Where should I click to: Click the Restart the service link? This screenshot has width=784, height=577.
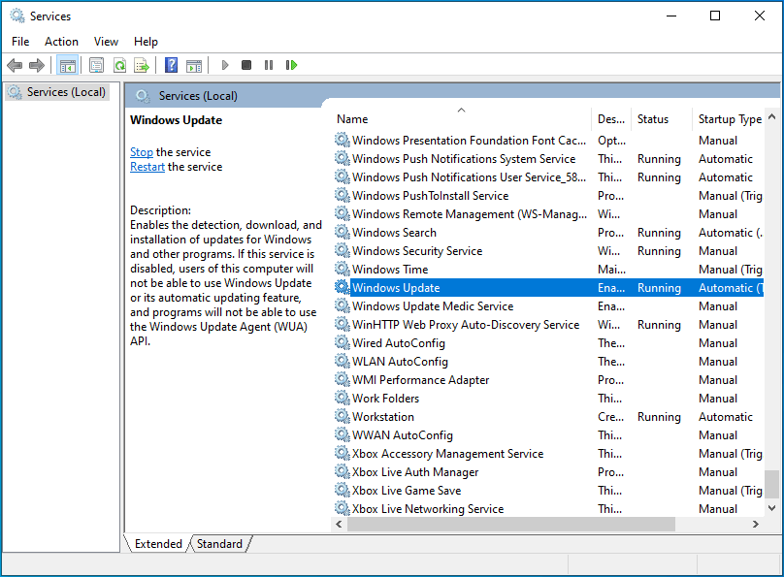coord(147,167)
